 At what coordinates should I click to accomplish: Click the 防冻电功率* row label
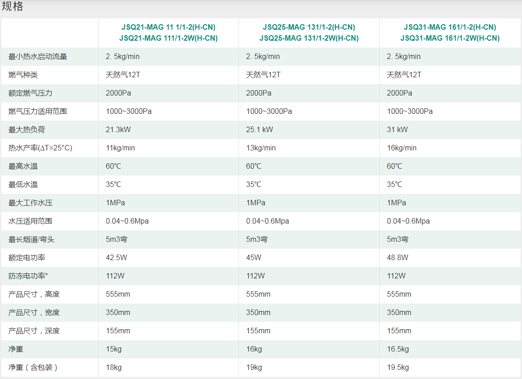28,276
